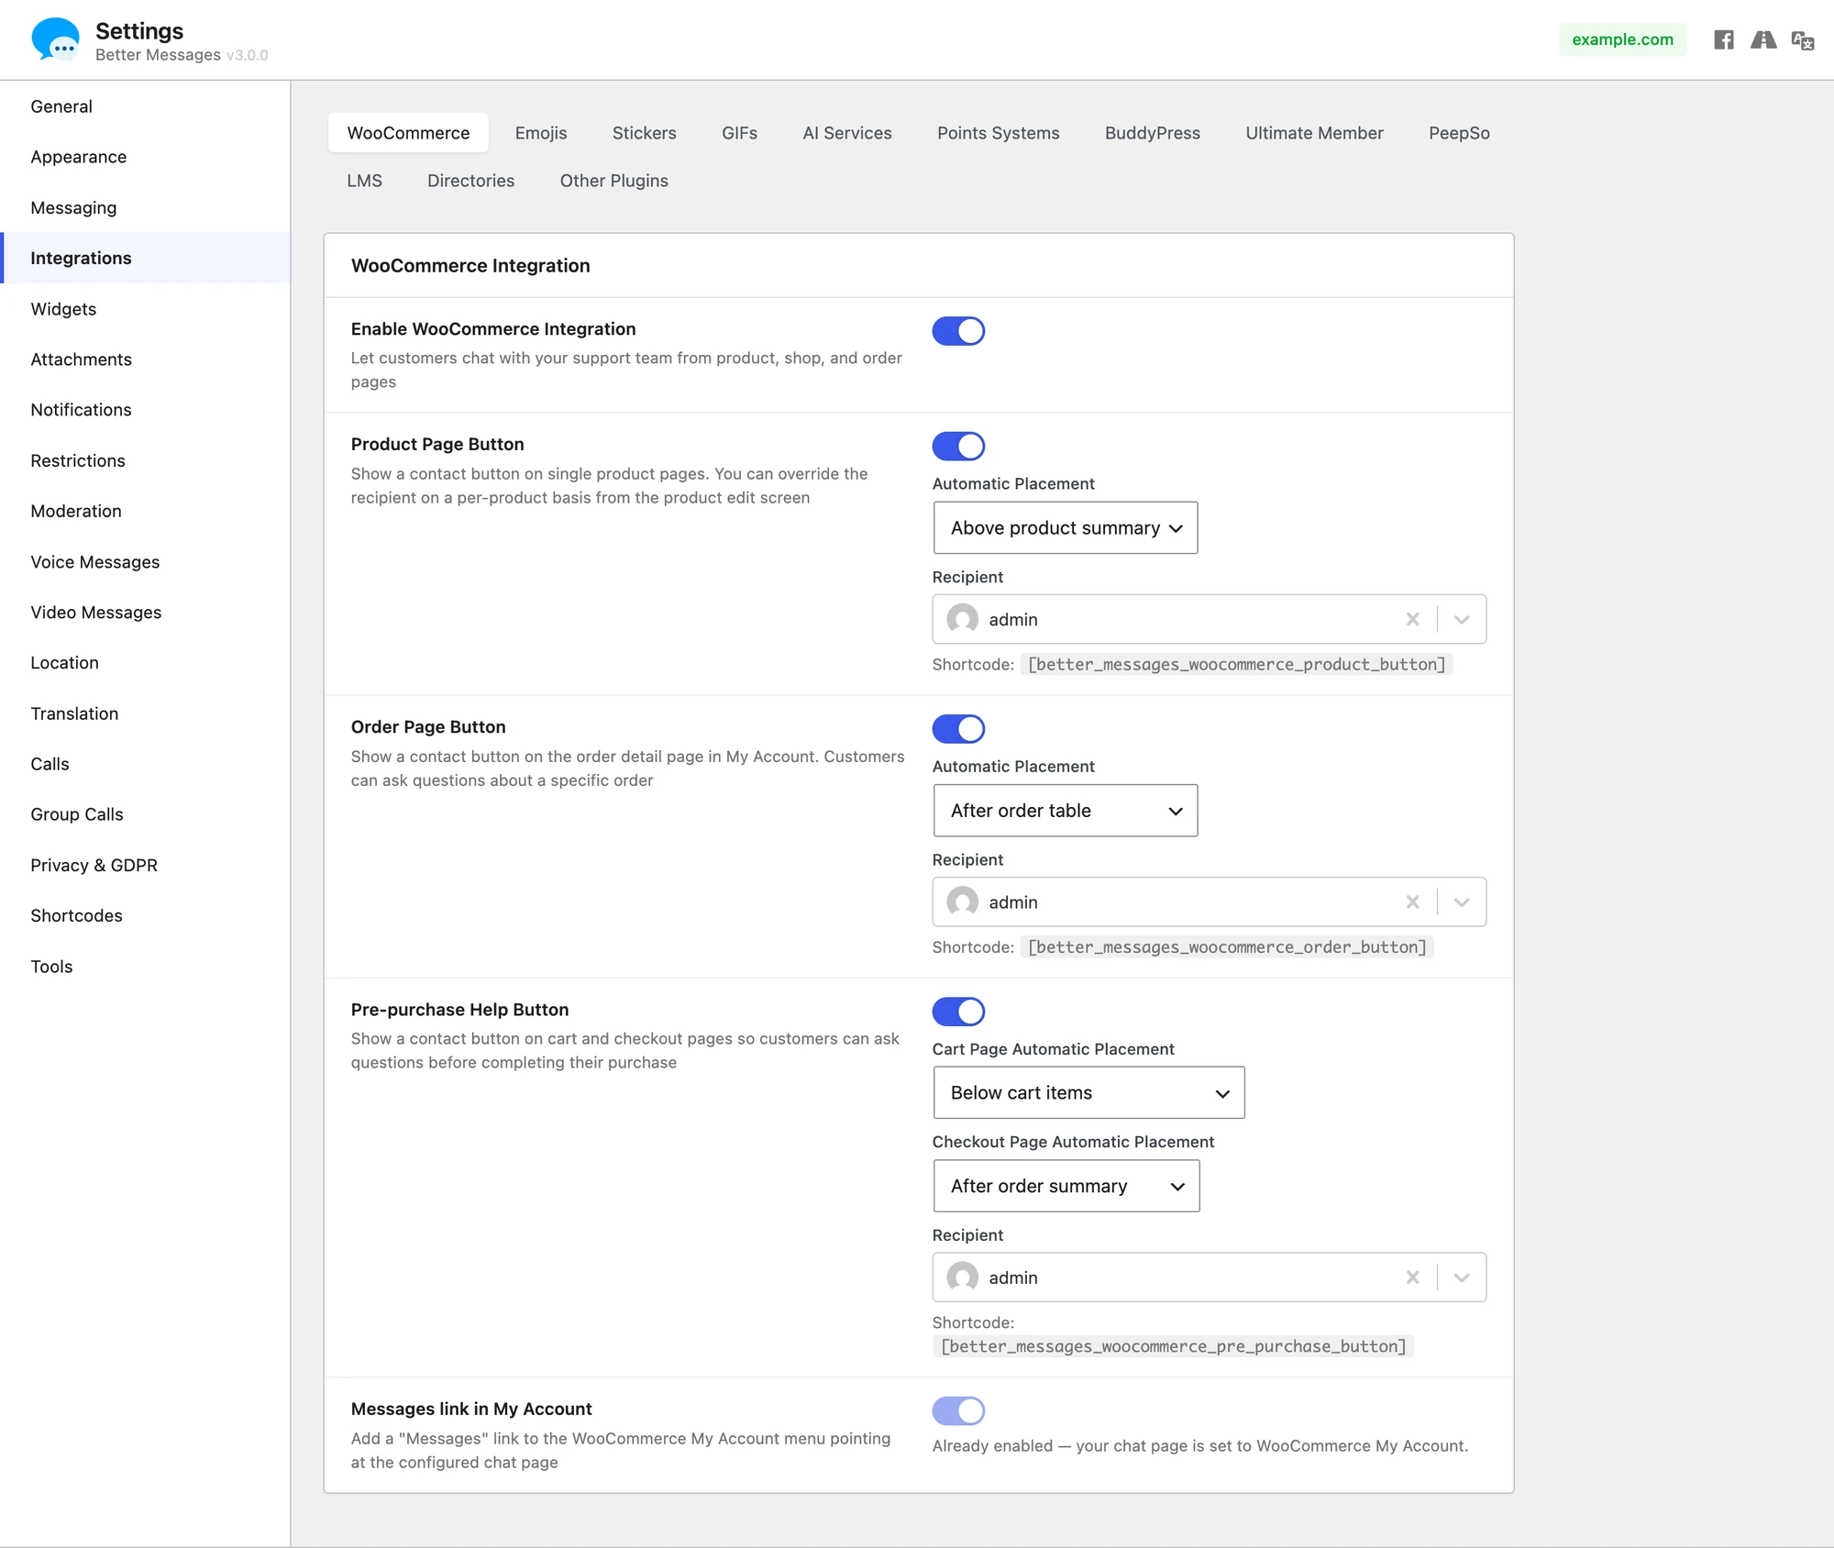Click admin avatar in Product Page recipient
This screenshot has height=1548, width=1834.
pos(962,620)
